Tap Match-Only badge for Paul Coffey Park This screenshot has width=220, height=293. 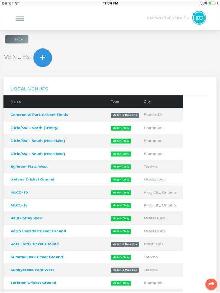click(x=121, y=219)
